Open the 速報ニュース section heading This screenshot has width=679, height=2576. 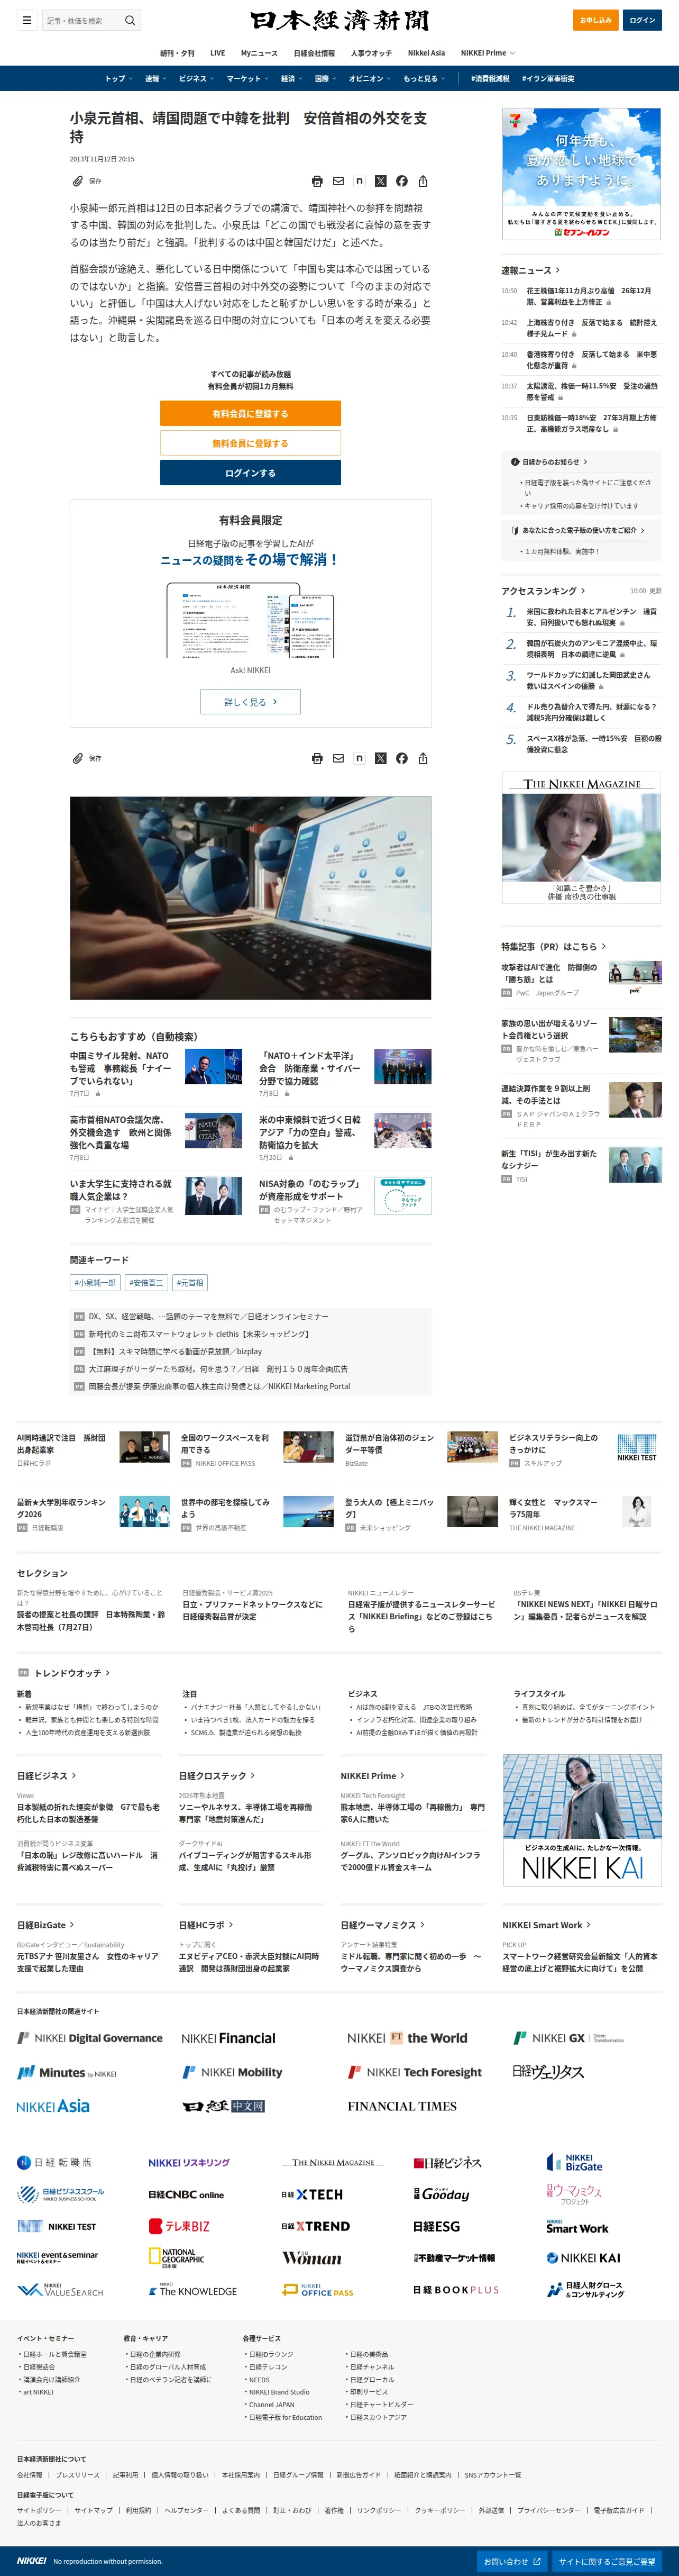pos(530,270)
